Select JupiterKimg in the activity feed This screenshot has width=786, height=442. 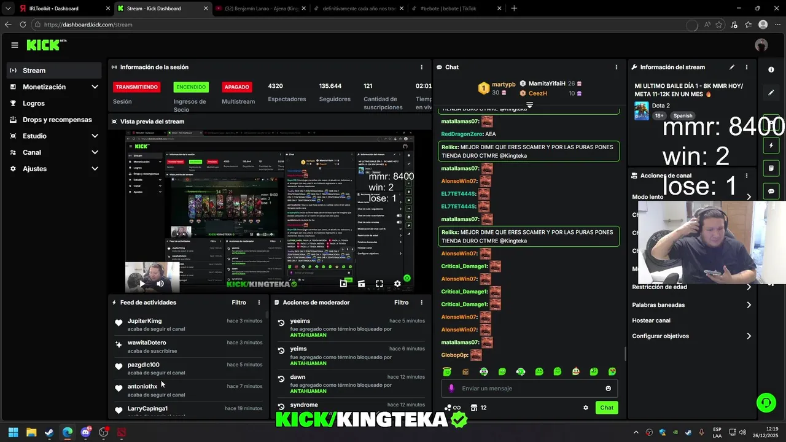[x=144, y=321]
